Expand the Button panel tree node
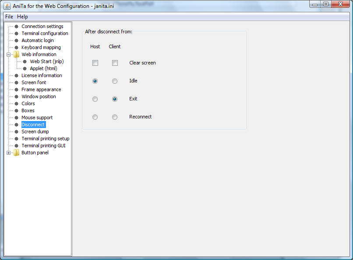Screen dimensions: 353x260 (8, 153)
